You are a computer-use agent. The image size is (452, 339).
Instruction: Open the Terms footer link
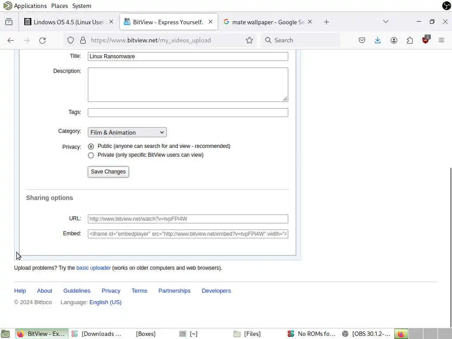coord(139,291)
